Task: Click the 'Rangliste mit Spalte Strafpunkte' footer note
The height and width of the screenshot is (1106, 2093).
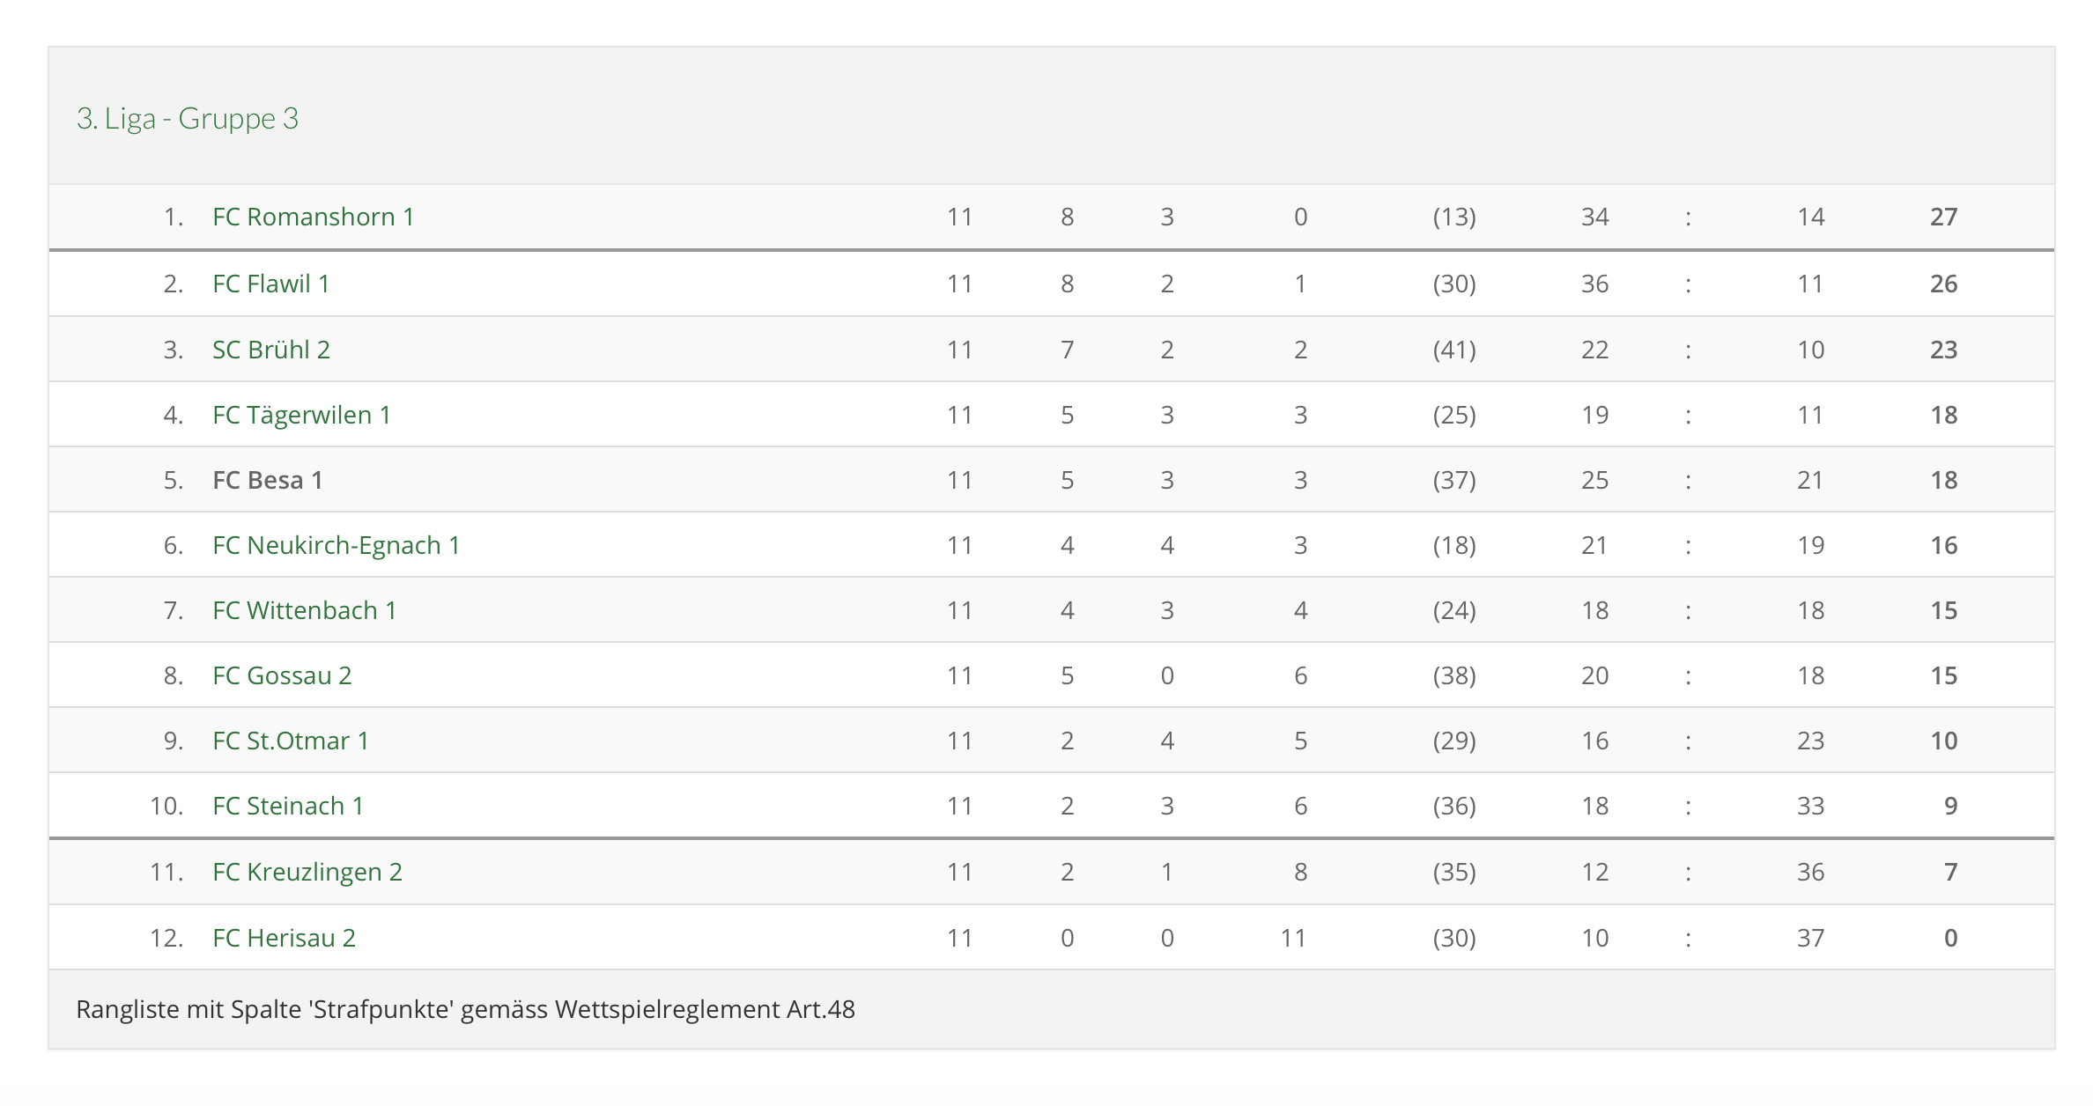Action: click(465, 1009)
